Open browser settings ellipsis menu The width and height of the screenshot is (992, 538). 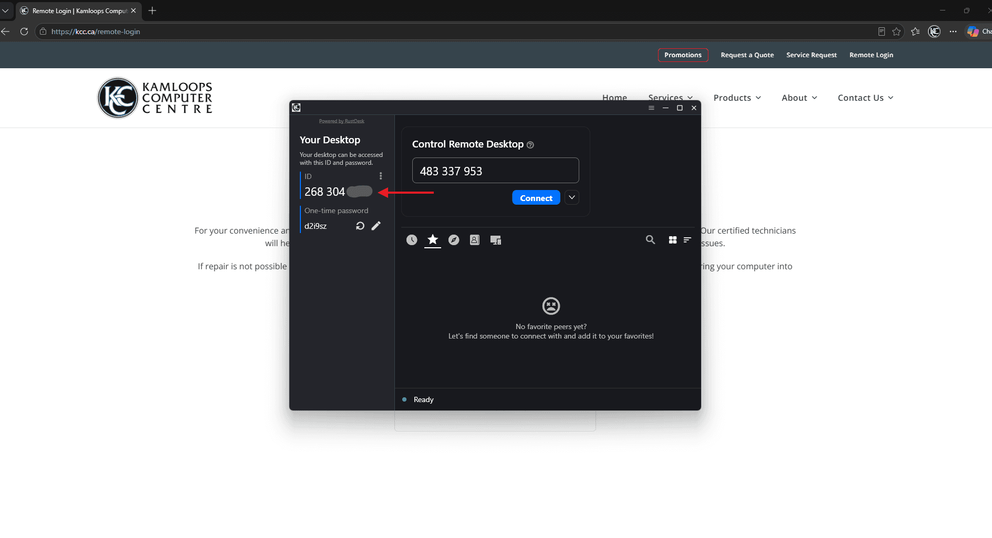953,31
